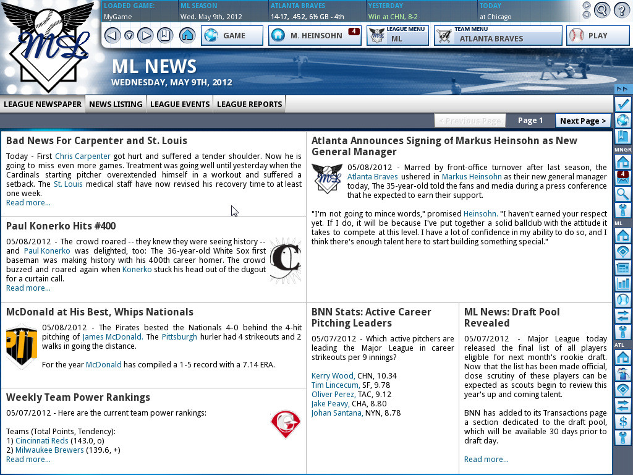Switch to the League Newspaper tab
The height and width of the screenshot is (475, 633).
(43, 104)
